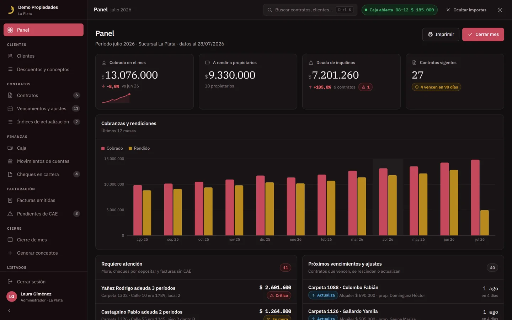Click the Cobrado en el mes sparkline chart
512x320 pixels.
[116, 98]
